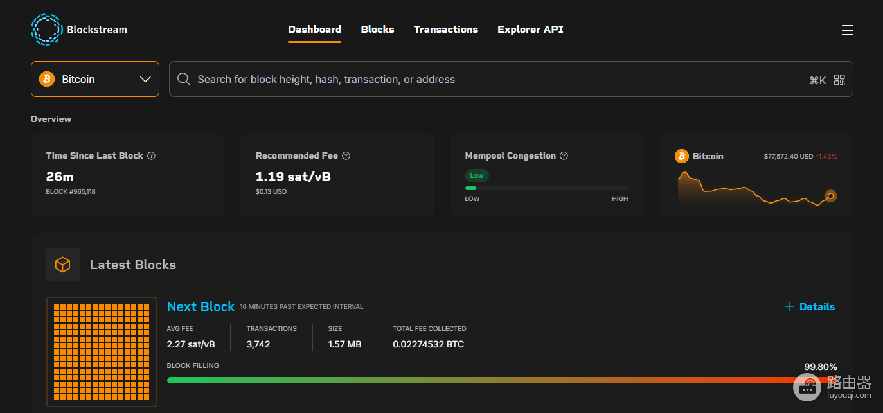
Task: Click the 16 MINUTES PAST EXPECTED INTERVAL text
Action: click(x=301, y=307)
